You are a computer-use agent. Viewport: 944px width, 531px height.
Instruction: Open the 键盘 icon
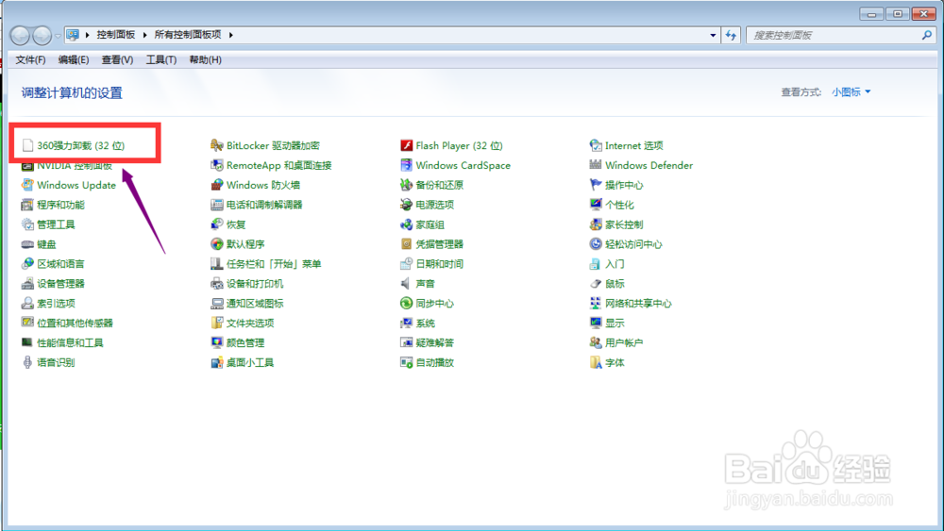(27, 244)
